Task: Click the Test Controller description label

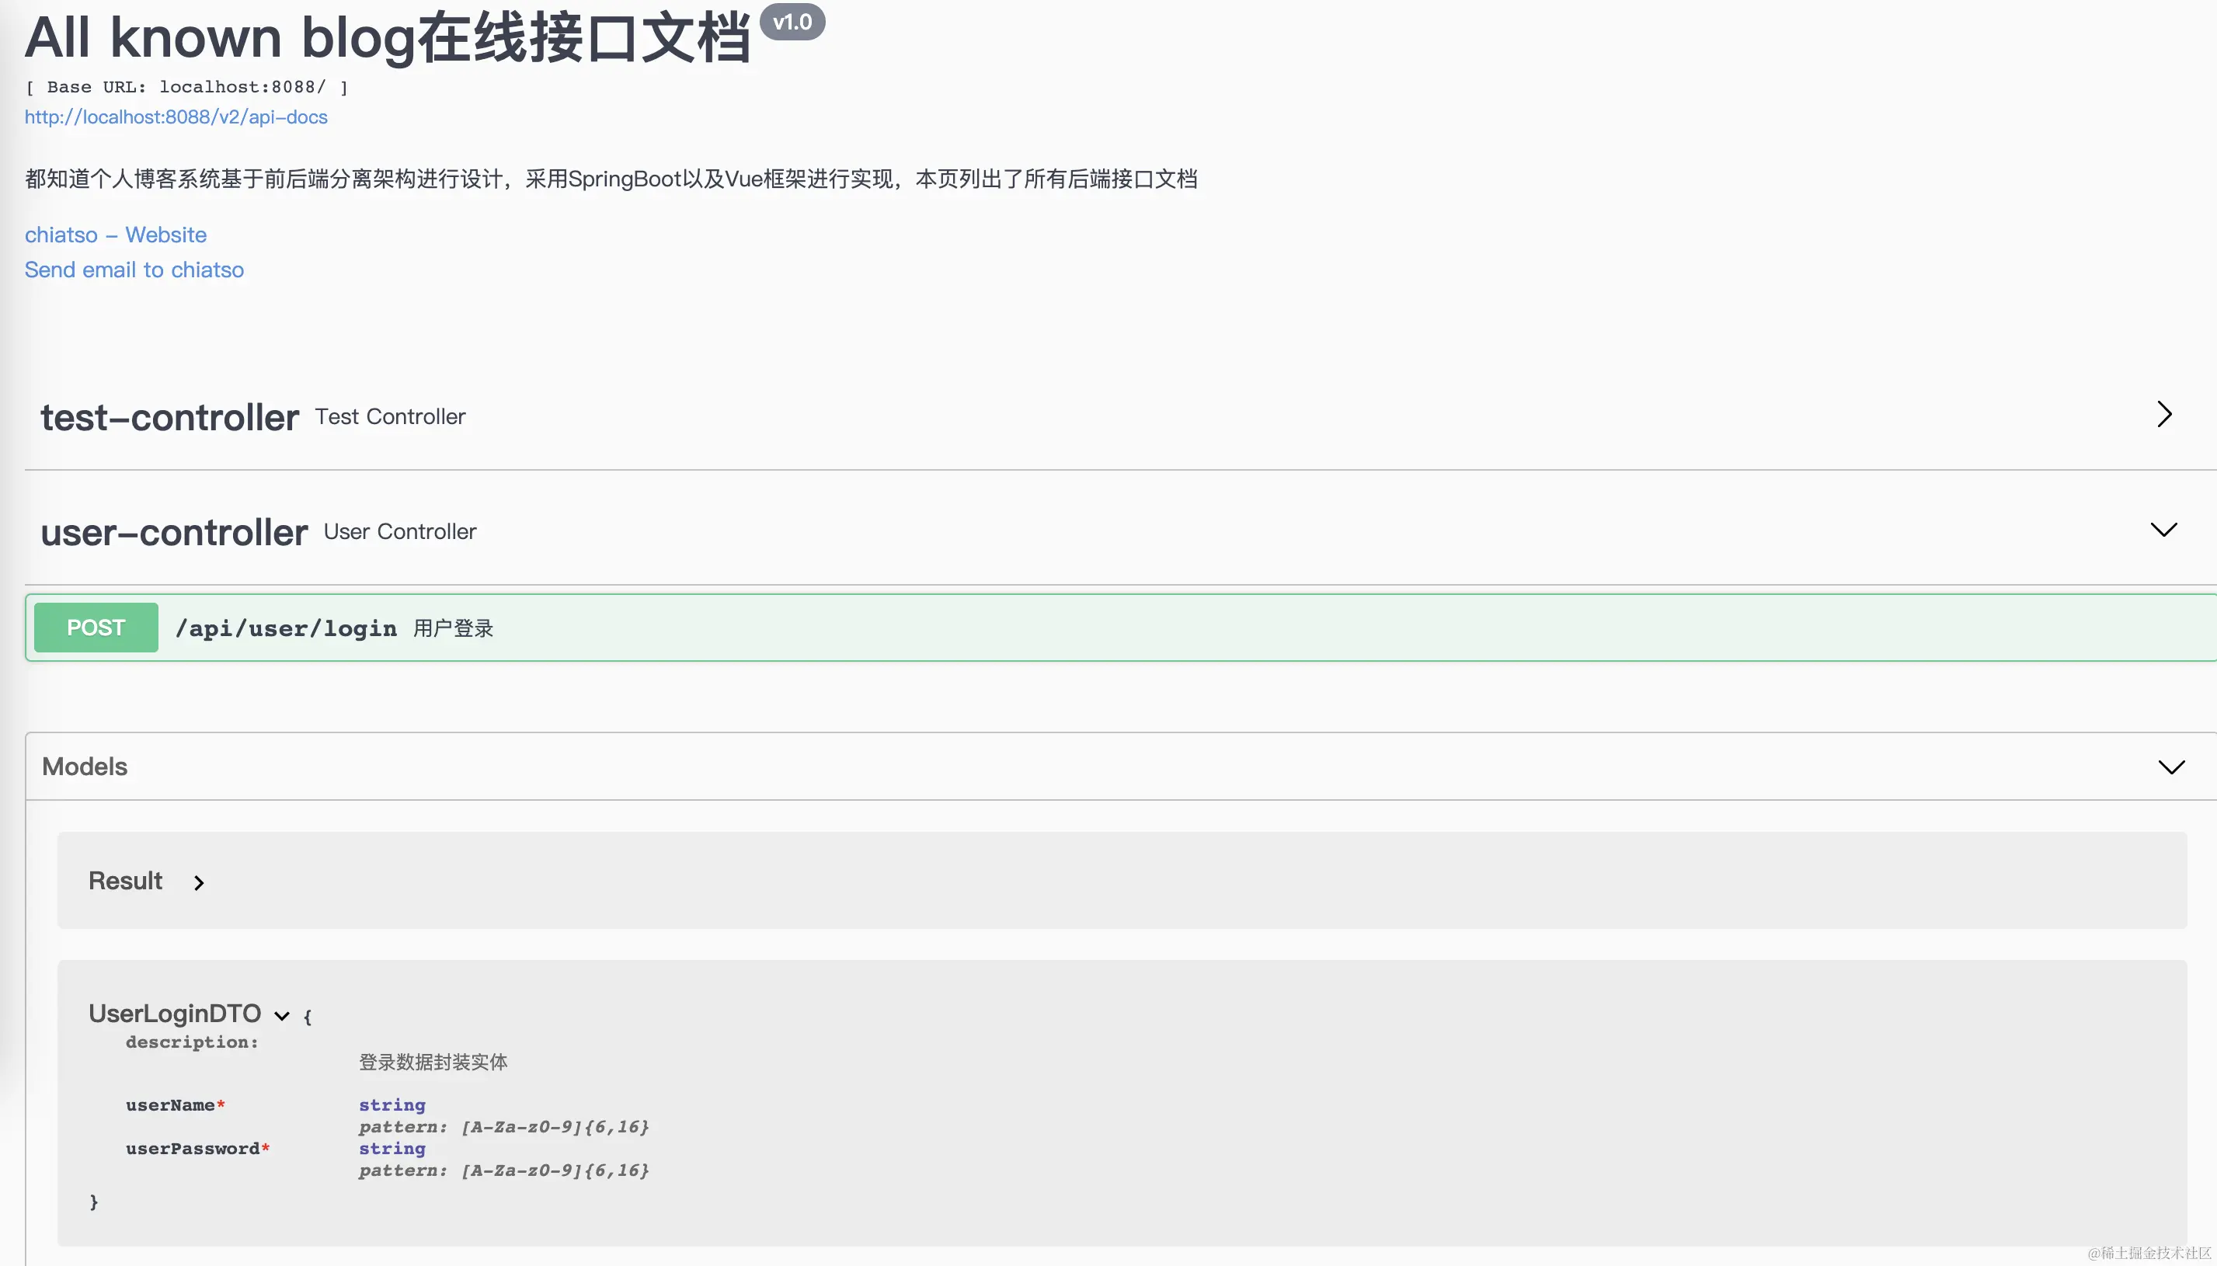Action: 391,416
